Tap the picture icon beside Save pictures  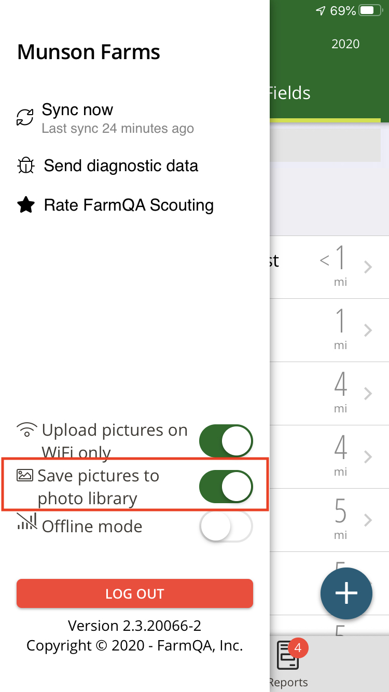coord(25,475)
